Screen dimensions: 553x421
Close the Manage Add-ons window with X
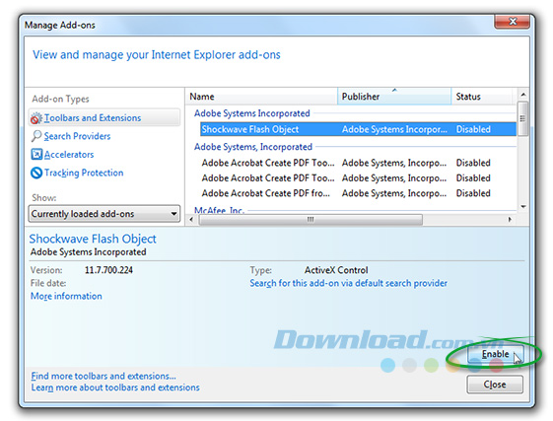tap(512, 22)
